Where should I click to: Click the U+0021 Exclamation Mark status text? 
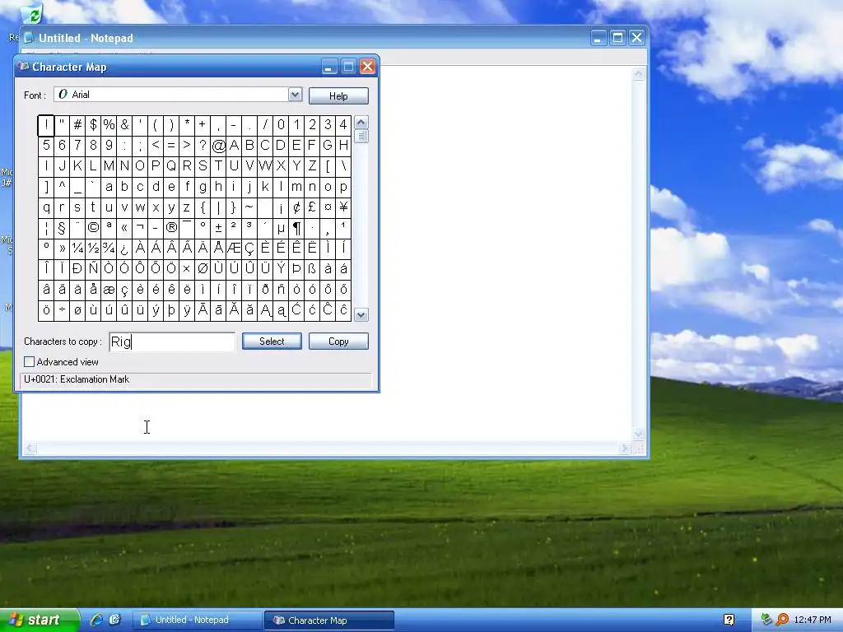(77, 379)
